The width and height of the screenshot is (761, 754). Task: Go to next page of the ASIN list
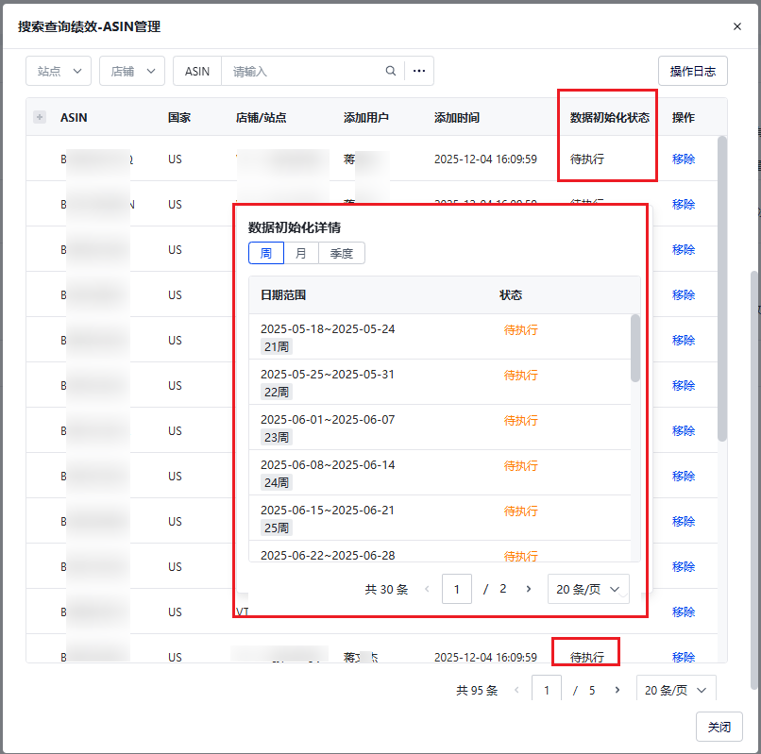[617, 690]
